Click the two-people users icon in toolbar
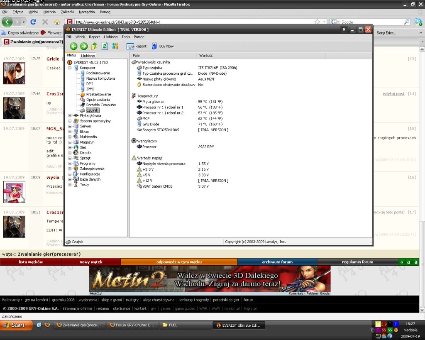The height and width of the screenshot is (340, 425). tap(115, 46)
